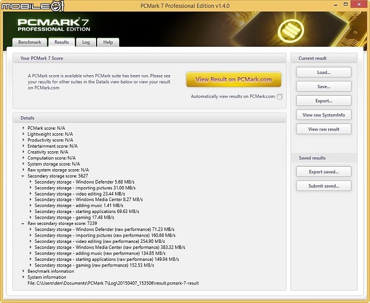Expand Windows Defender 5.68 MB/s row
Viewport: 370px width, 303px height.
30,182
